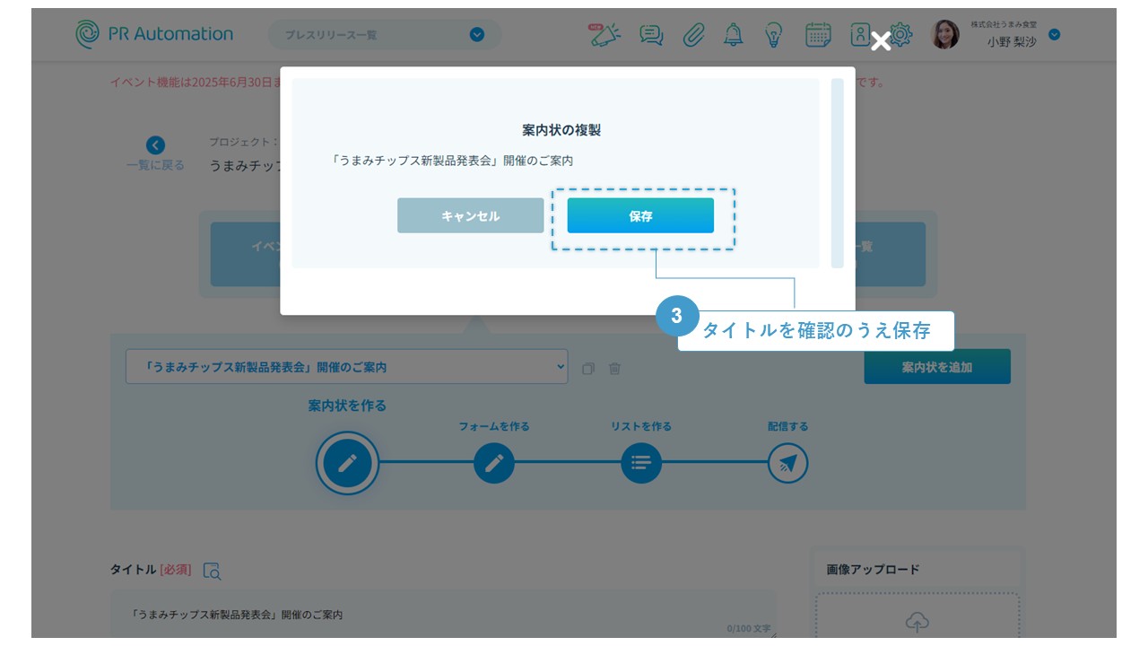Expand the user account menu arrow

click(1054, 35)
